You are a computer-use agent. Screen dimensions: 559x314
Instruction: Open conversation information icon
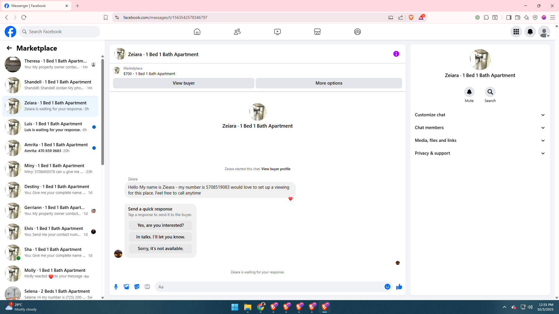396,54
